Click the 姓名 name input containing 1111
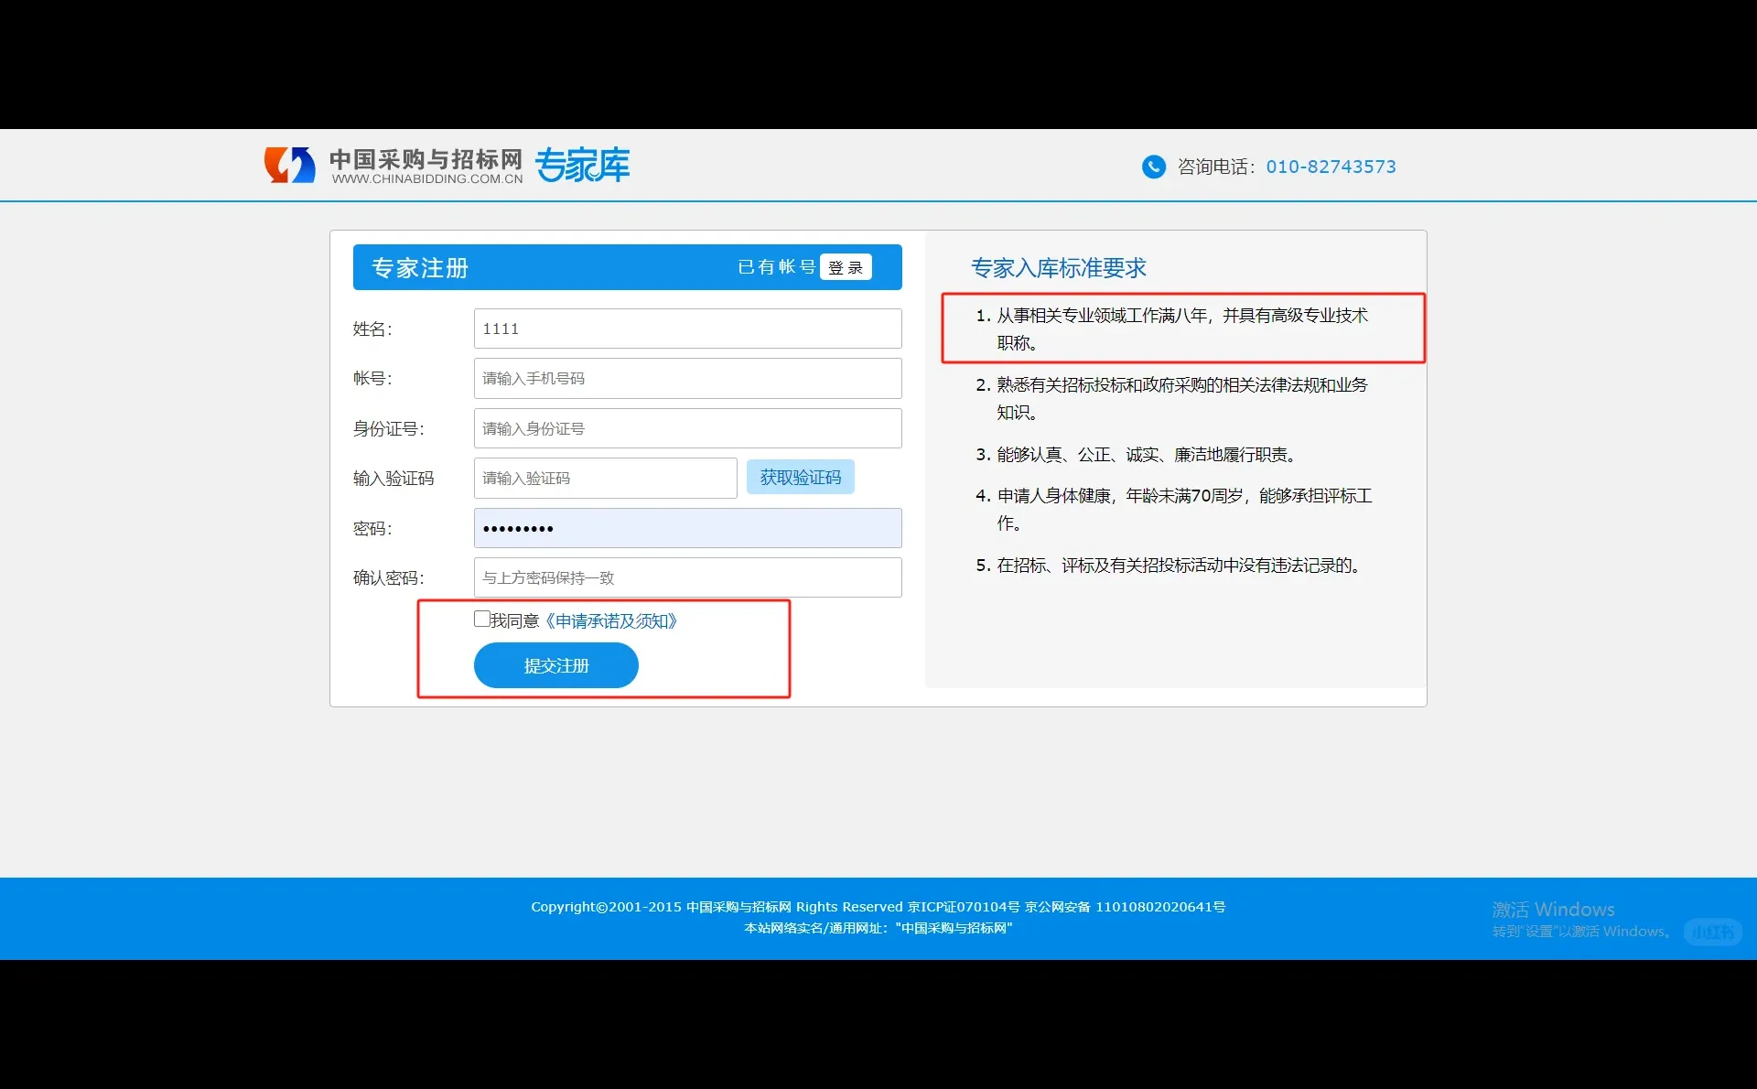The width and height of the screenshot is (1757, 1089). pos(687,329)
